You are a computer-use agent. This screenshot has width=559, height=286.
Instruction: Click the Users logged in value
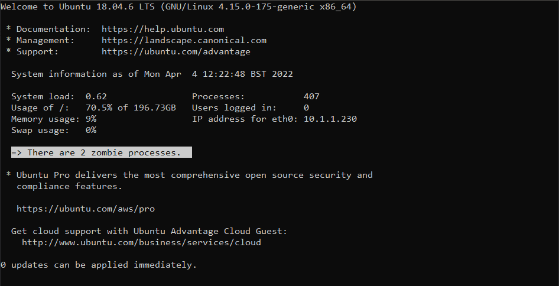pyautogui.click(x=306, y=108)
